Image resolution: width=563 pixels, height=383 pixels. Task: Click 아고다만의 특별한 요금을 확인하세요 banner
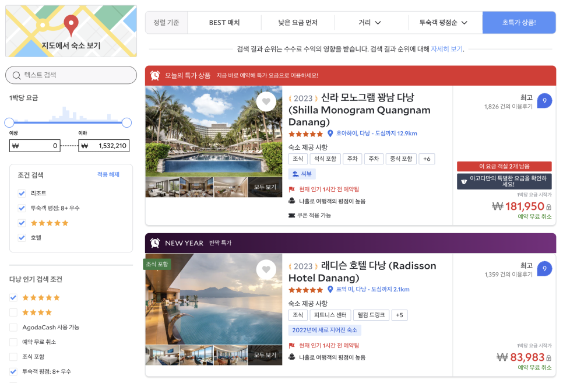pos(504,181)
